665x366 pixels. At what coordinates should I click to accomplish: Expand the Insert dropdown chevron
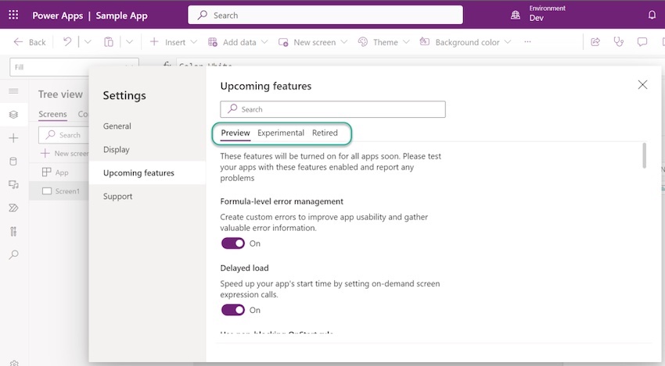click(193, 42)
